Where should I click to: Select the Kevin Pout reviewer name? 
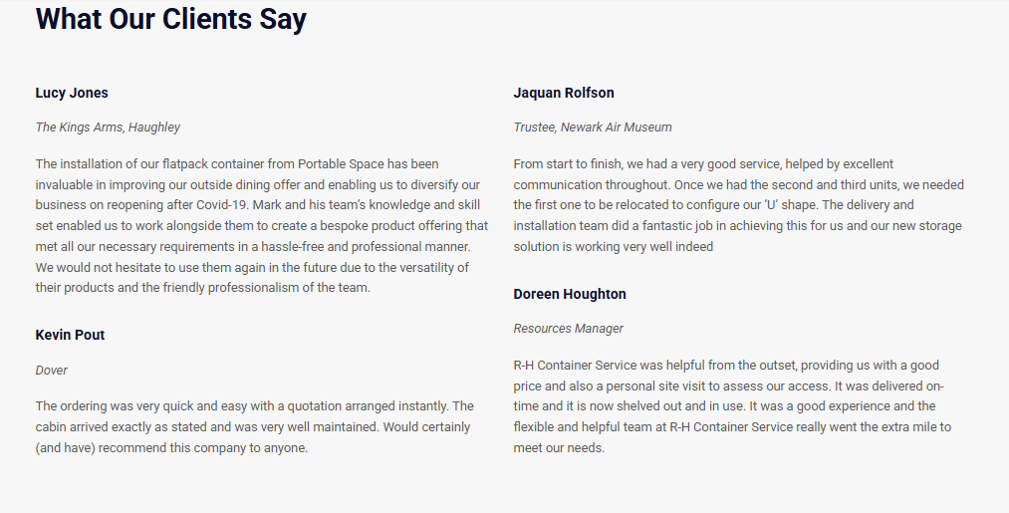coord(70,335)
